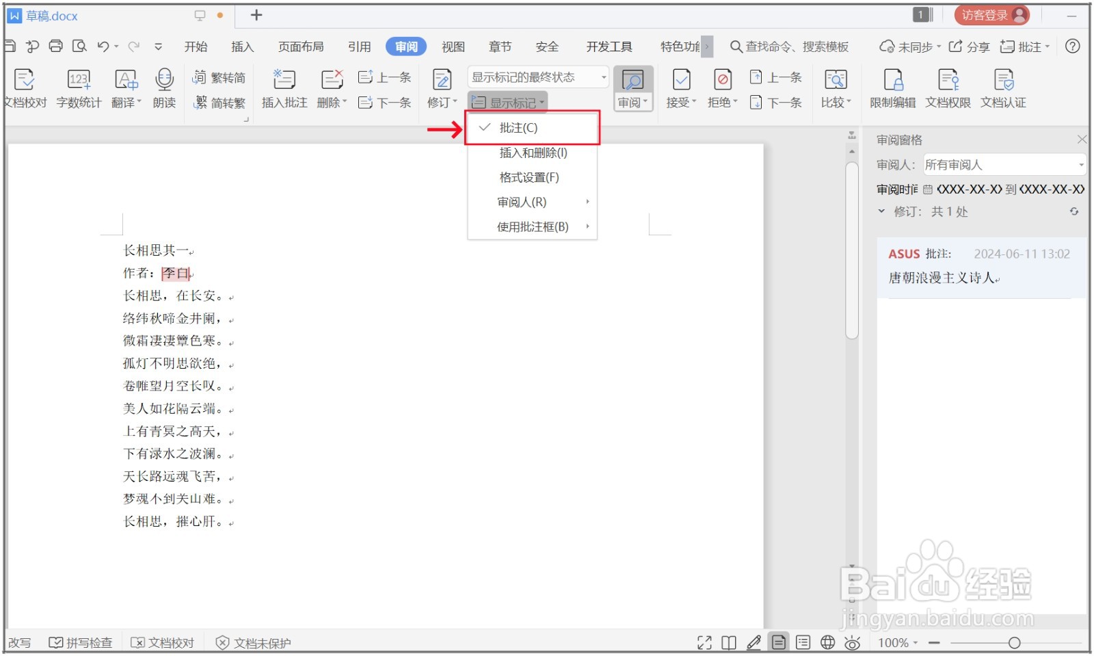The height and width of the screenshot is (656, 1094).
Task: Go to next comment 下一条
Action: (x=385, y=103)
